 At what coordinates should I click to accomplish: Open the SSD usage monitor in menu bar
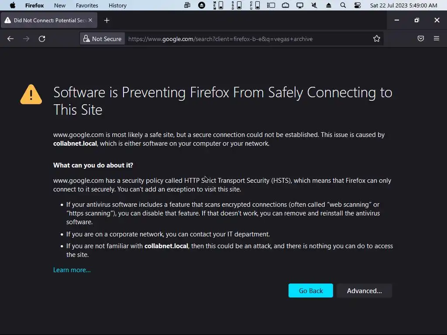[x=236, y=5]
